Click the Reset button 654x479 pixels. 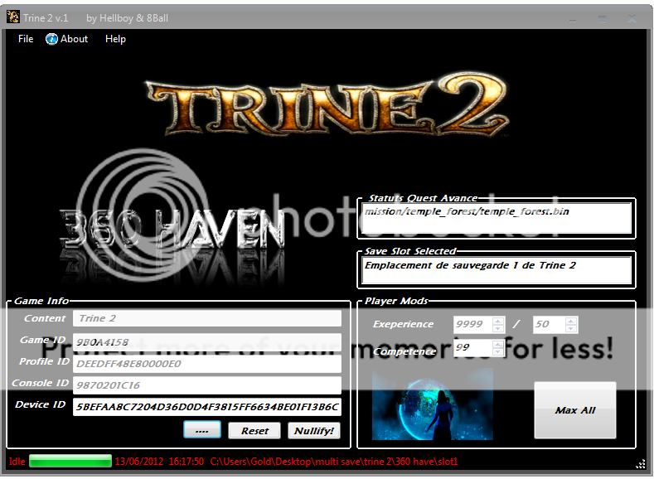pyautogui.click(x=254, y=431)
